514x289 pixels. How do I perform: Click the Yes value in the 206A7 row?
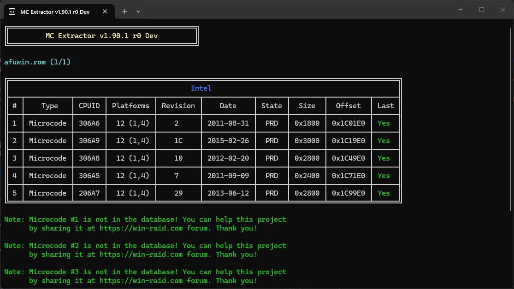point(384,193)
